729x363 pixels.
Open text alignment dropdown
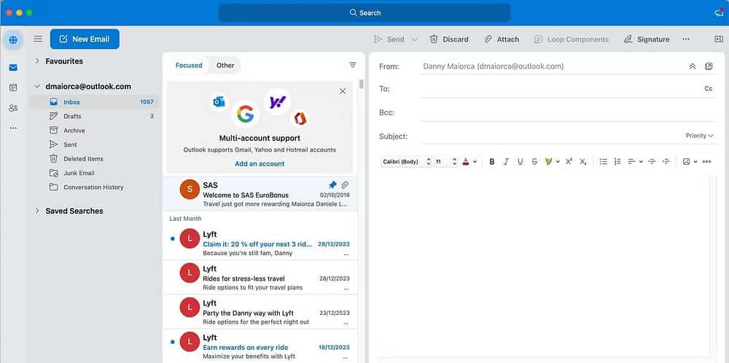pos(635,162)
